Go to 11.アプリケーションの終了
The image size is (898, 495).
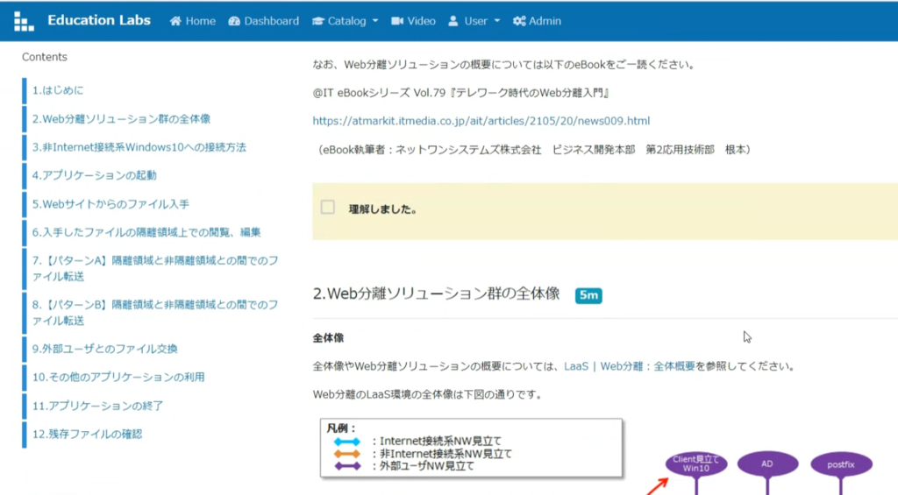98,406
